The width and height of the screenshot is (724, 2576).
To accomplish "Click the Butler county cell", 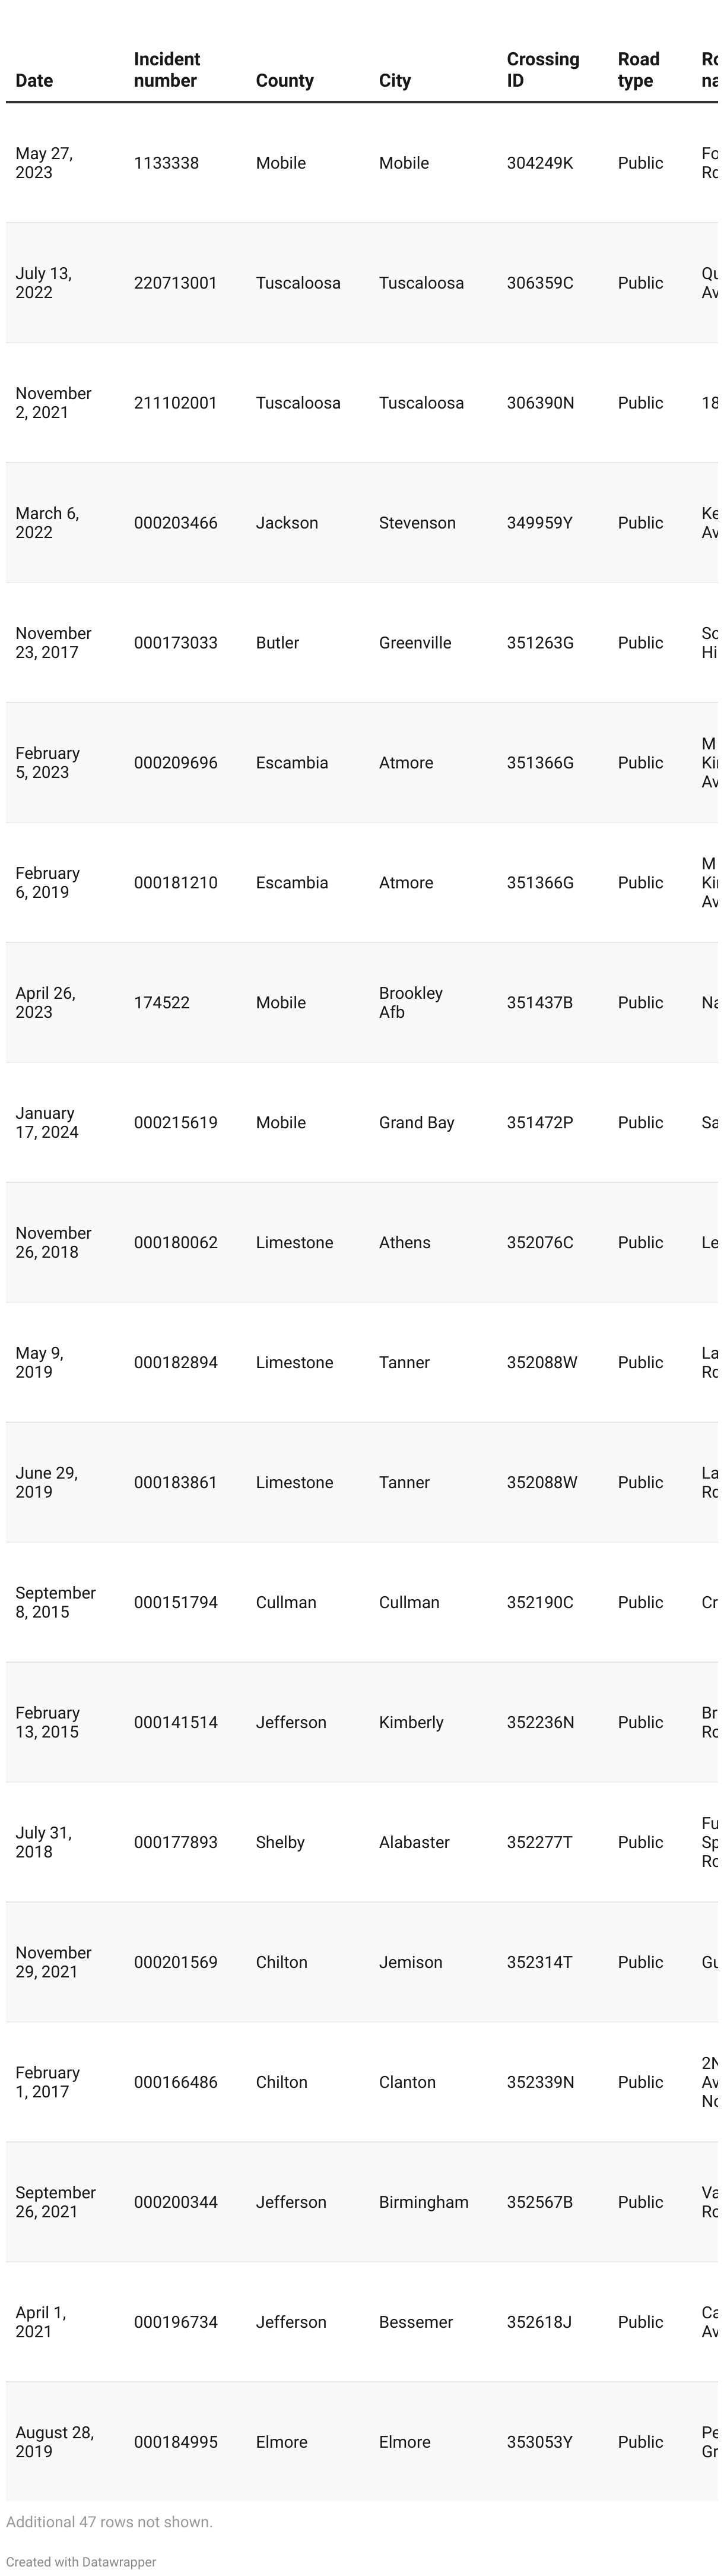I will tap(277, 643).
